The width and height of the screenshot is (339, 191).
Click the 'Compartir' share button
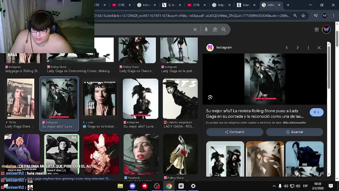235,132
